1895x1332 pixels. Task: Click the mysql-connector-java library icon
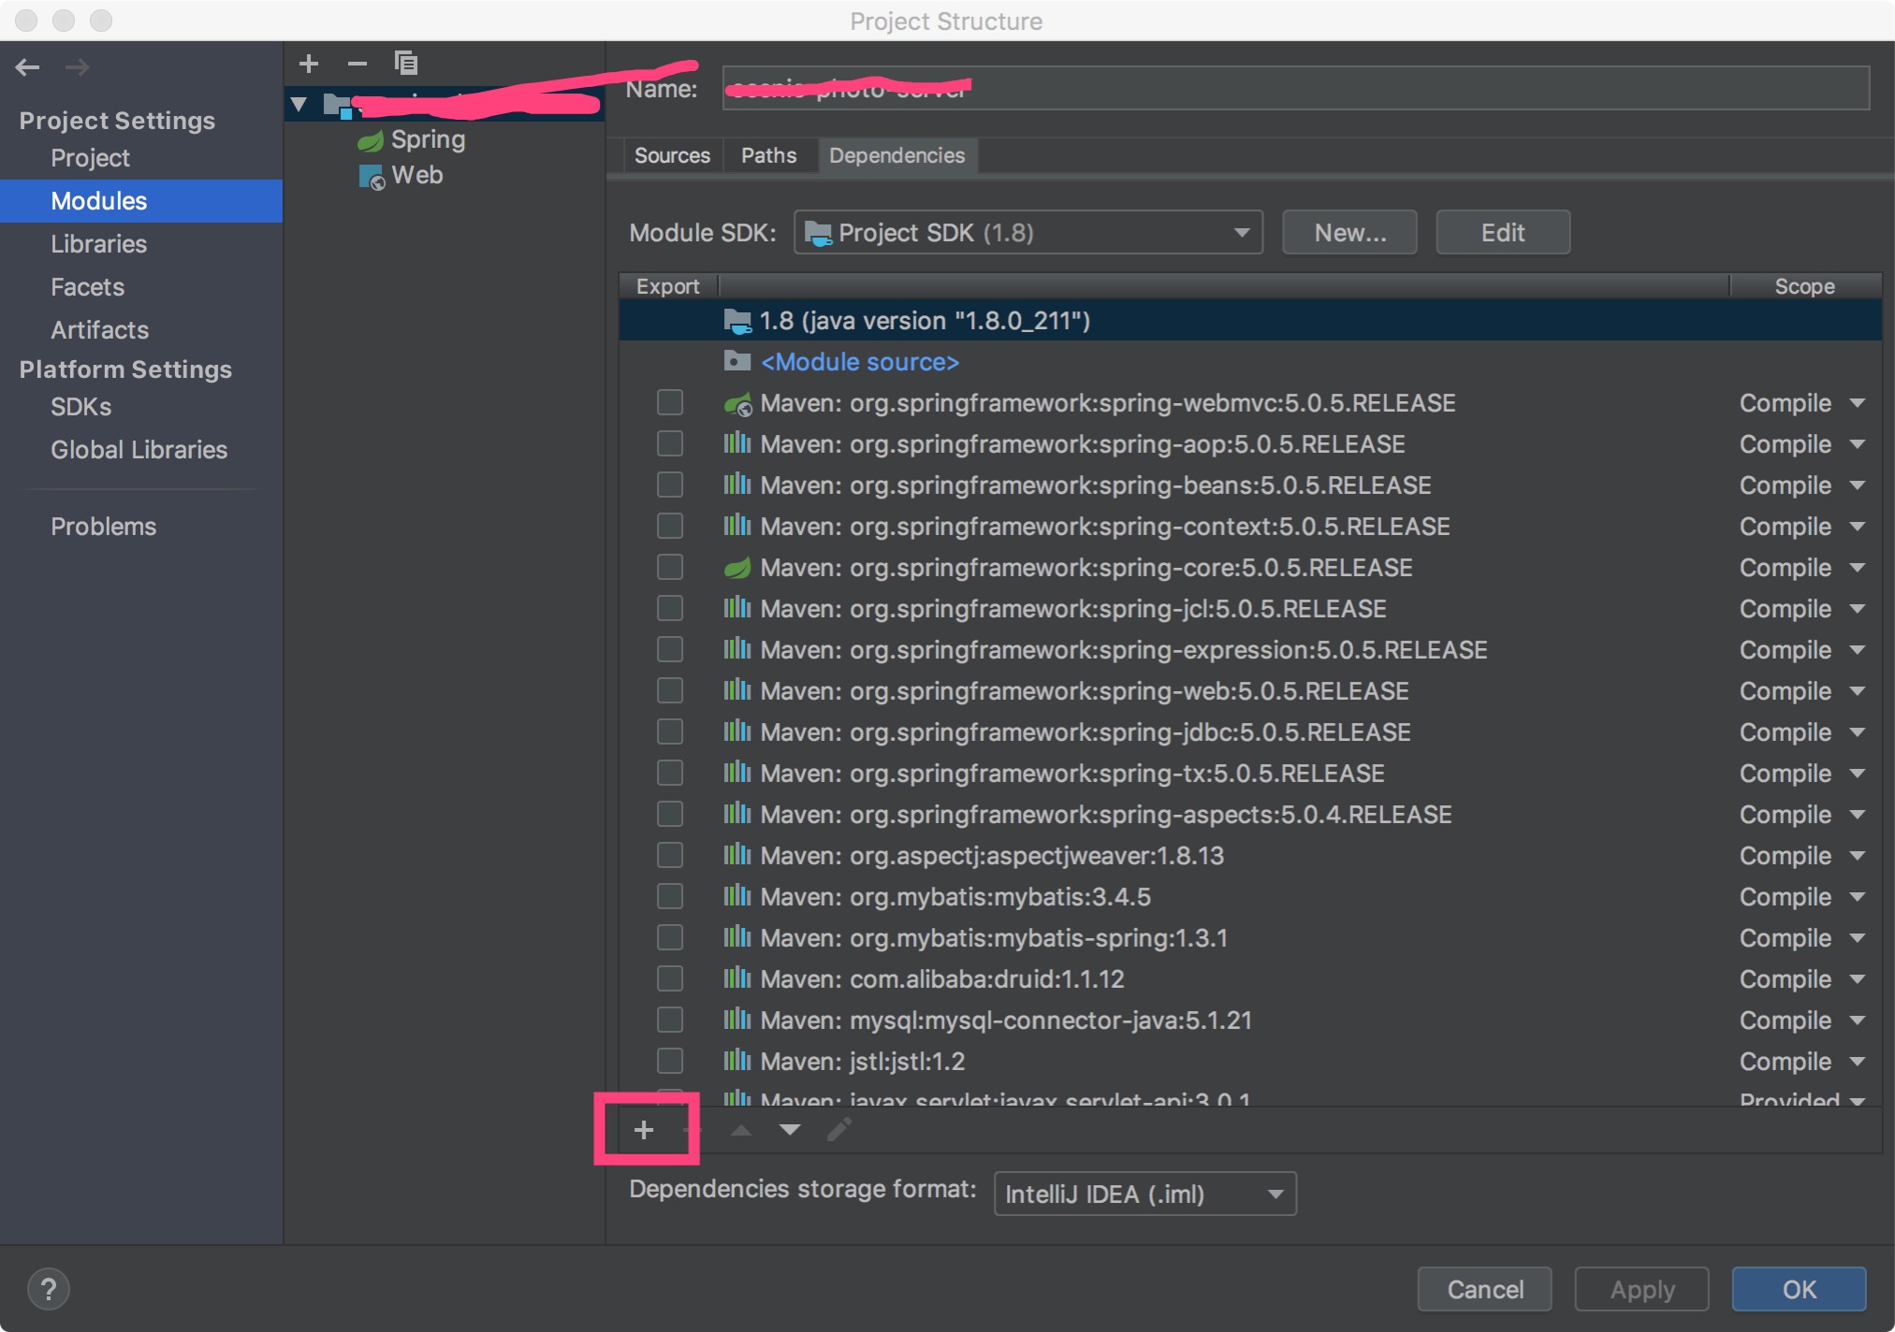[x=737, y=1020]
